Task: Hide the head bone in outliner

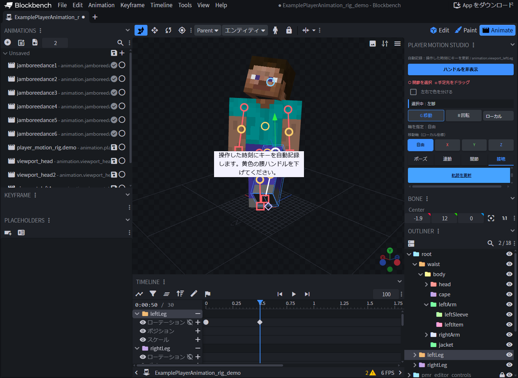Action: point(509,284)
